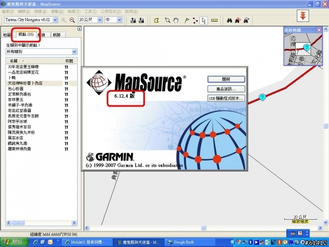Click the Recently Found Places icon

point(246,21)
